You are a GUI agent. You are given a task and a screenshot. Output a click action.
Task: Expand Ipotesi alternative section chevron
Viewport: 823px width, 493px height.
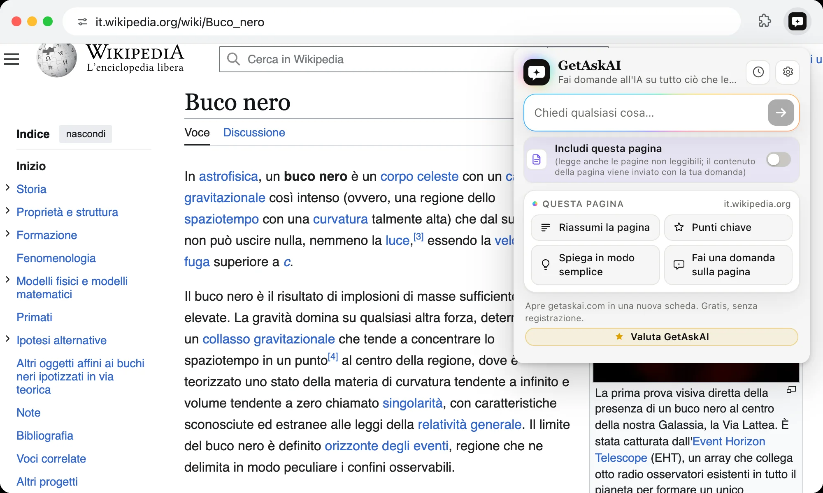tap(7, 339)
